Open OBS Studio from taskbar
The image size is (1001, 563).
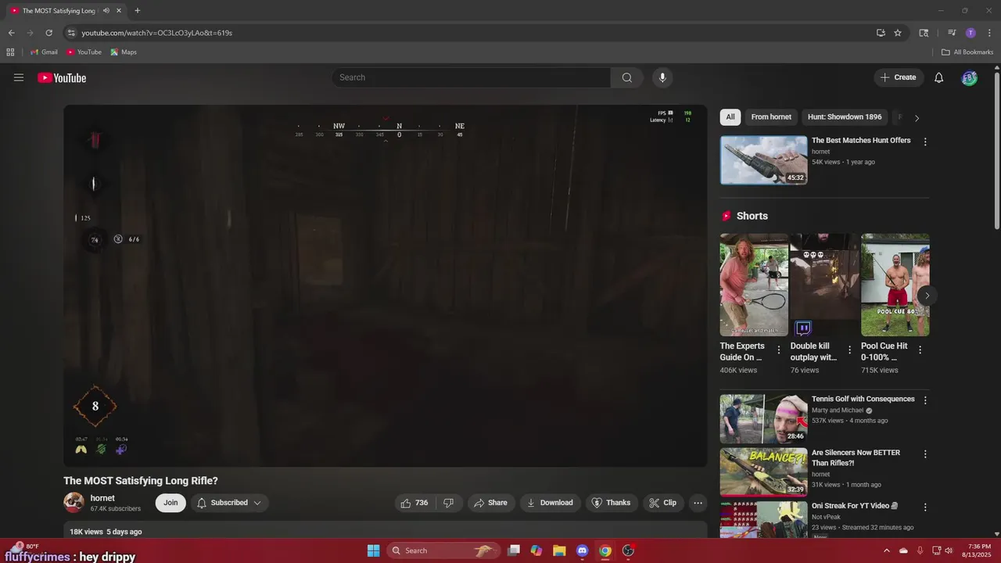click(x=628, y=550)
